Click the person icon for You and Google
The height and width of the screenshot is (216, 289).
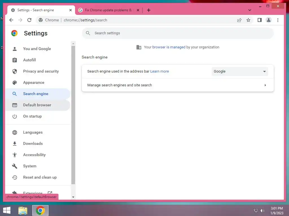(15, 49)
